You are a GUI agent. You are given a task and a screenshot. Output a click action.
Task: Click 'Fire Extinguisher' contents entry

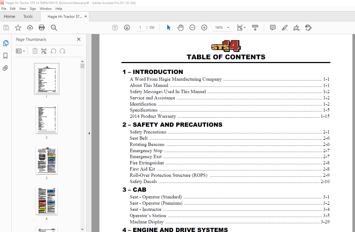point(147,163)
